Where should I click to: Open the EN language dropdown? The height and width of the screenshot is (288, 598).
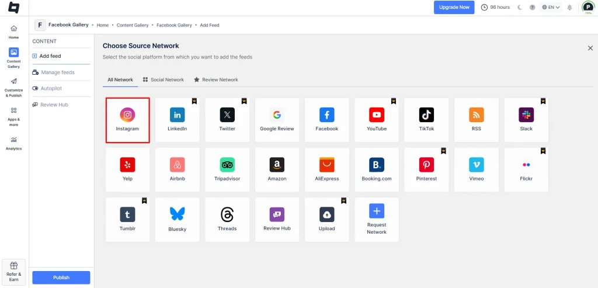(x=551, y=8)
